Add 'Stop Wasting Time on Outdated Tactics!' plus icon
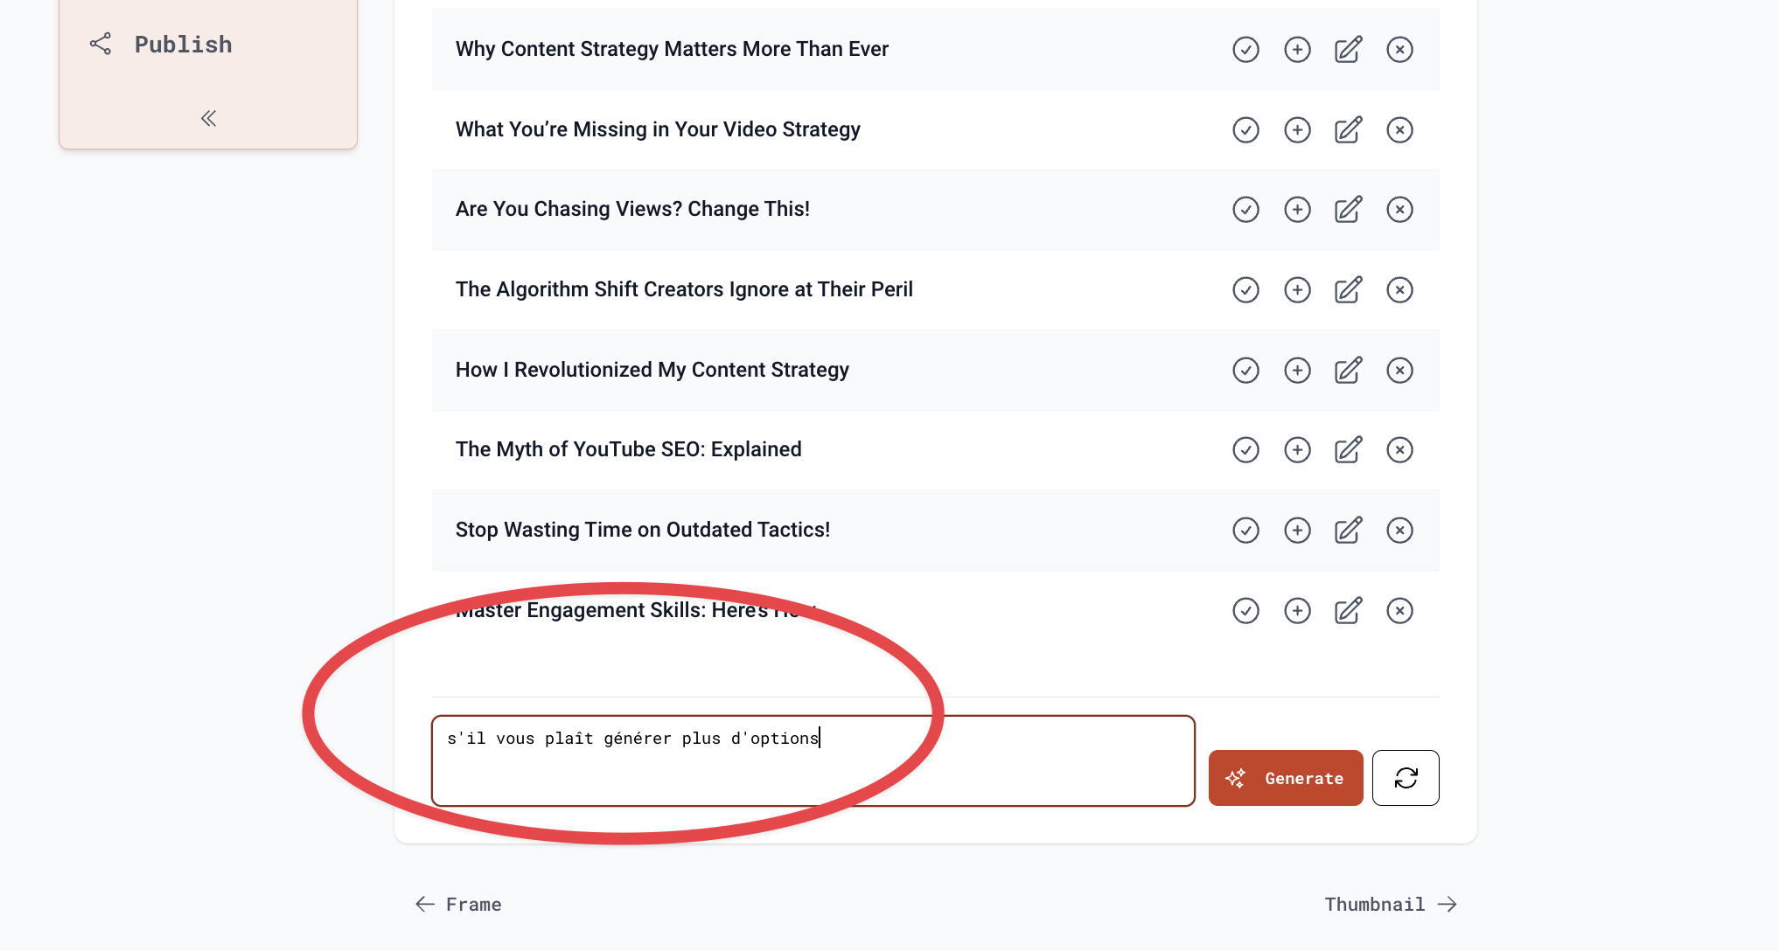 (1297, 531)
